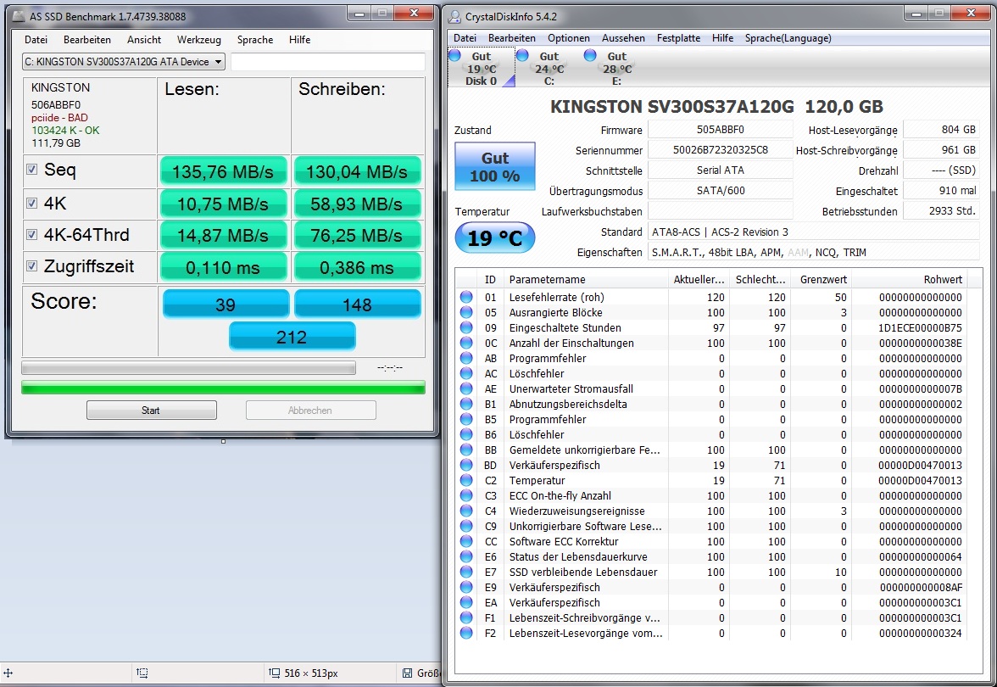Viewport: 997px width, 687px height.
Task: Click the CrystalDiskInfo title bar icon
Action: (x=455, y=16)
